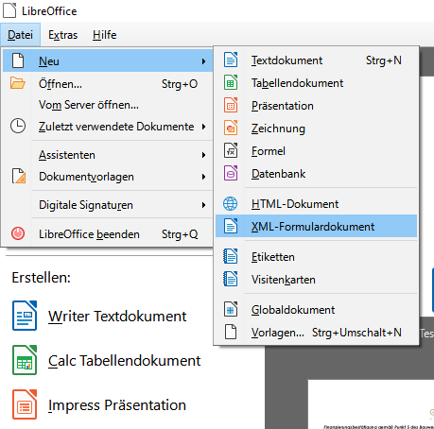Open the document thumbnail in the recent files area

click(371, 404)
